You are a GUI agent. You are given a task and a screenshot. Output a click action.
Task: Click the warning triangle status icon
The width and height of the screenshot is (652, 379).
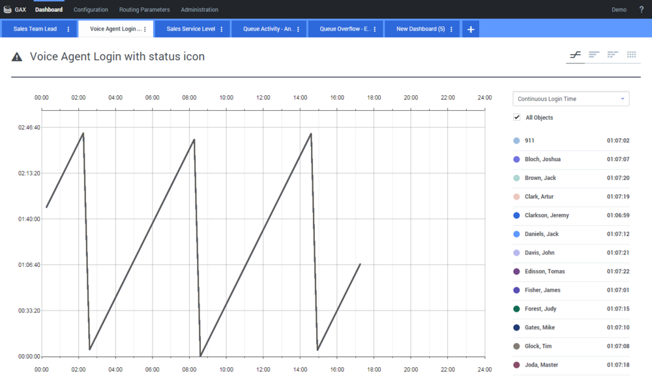click(x=17, y=57)
